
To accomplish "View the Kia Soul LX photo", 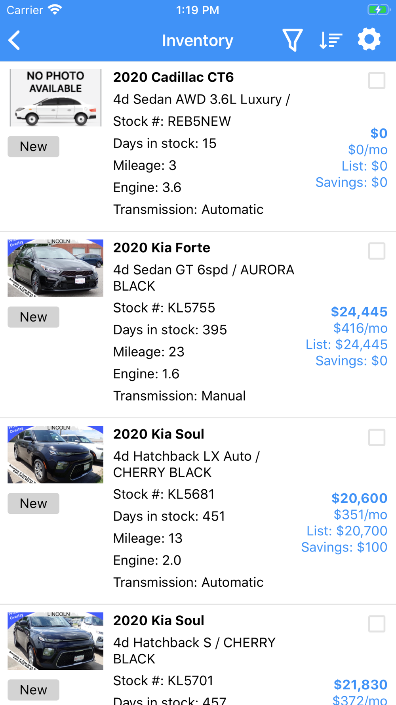I will pos(55,454).
